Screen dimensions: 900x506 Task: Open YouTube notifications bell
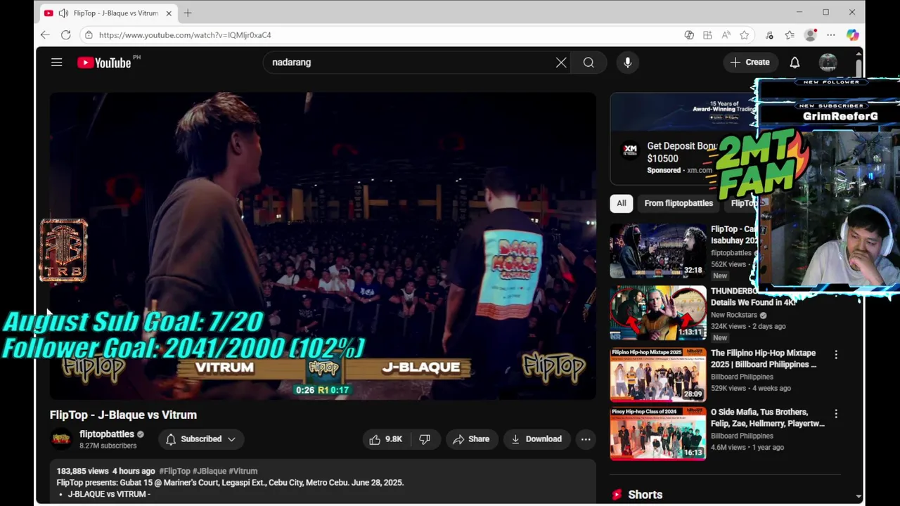[795, 63]
